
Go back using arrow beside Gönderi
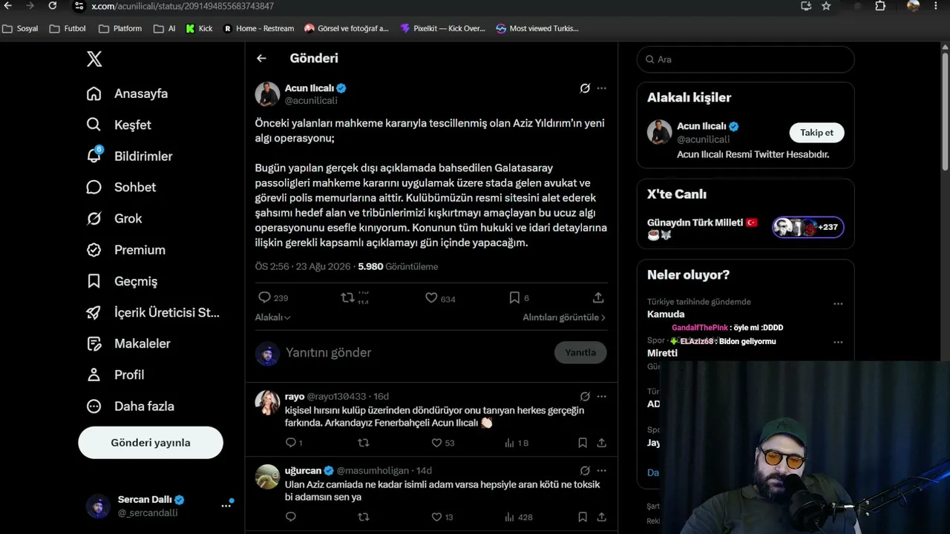261,58
